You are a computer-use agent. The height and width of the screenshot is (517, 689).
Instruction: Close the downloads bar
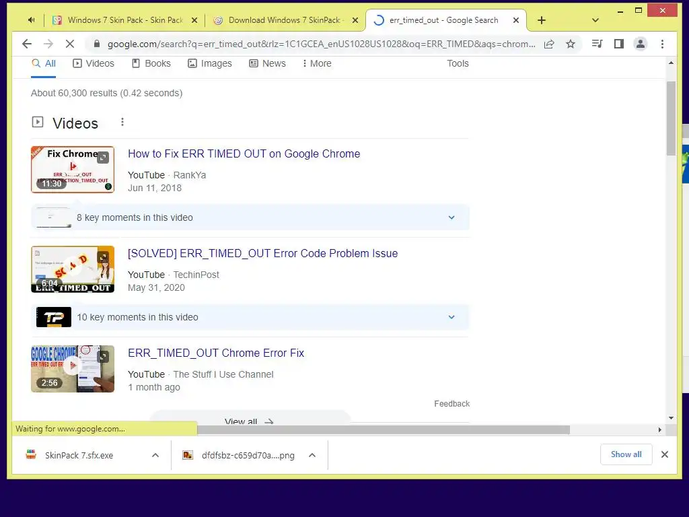tap(665, 454)
